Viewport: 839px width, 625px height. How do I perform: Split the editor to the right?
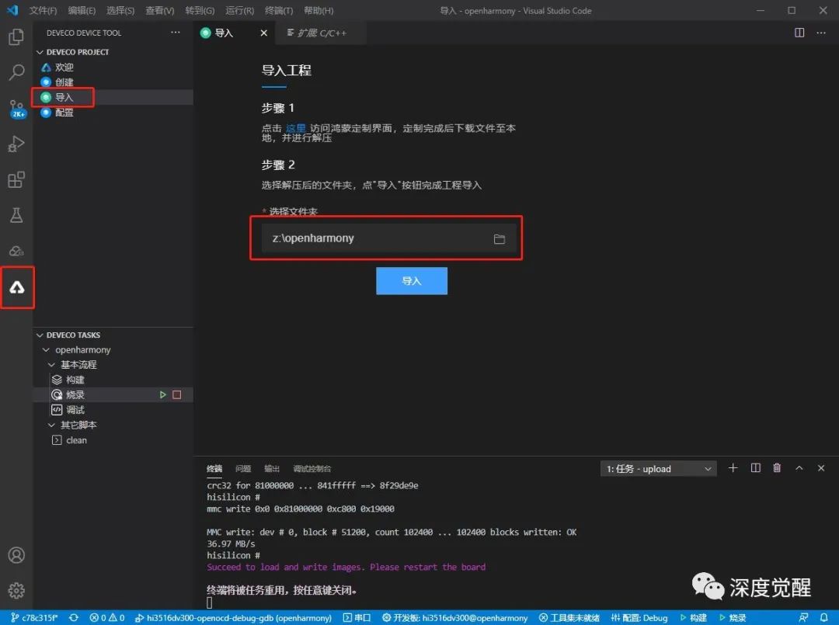pyautogui.click(x=799, y=33)
